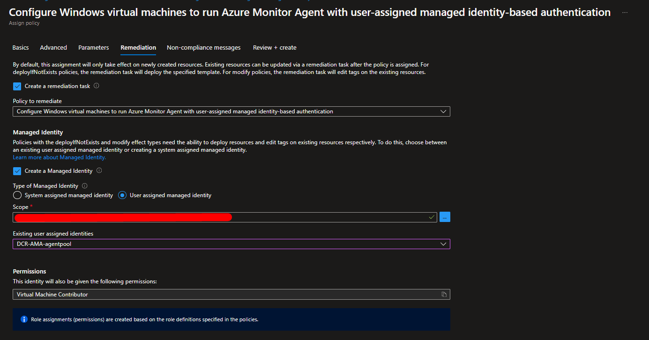
Task: Select System assigned managed identity option
Action: pos(17,195)
